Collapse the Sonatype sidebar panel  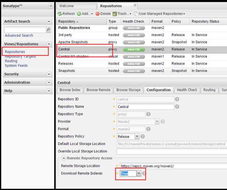(x=51, y=6)
